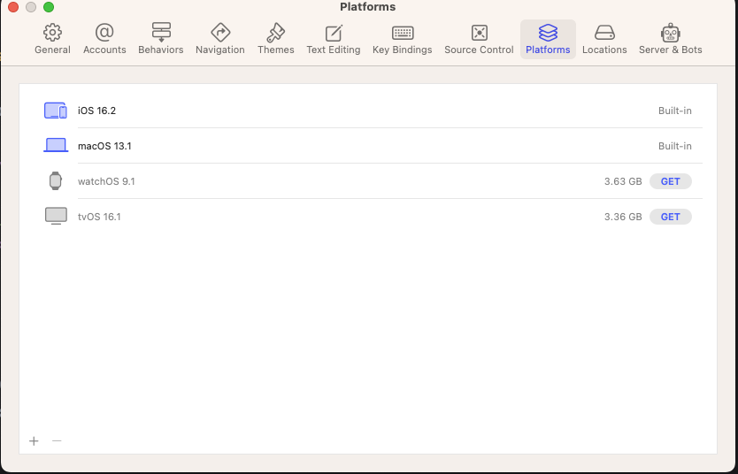Viewport: 738px width, 474px height.
Task: Download watchOS 9.1 with GET
Action: tap(670, 181)
